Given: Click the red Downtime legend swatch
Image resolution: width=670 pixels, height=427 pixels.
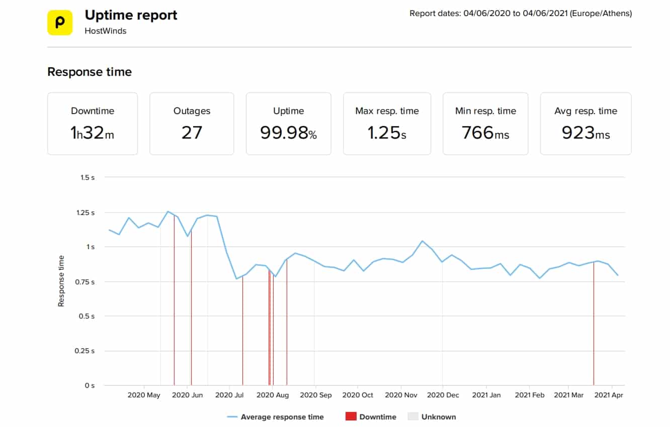Looking at the screenshot, I should [351, 416].
